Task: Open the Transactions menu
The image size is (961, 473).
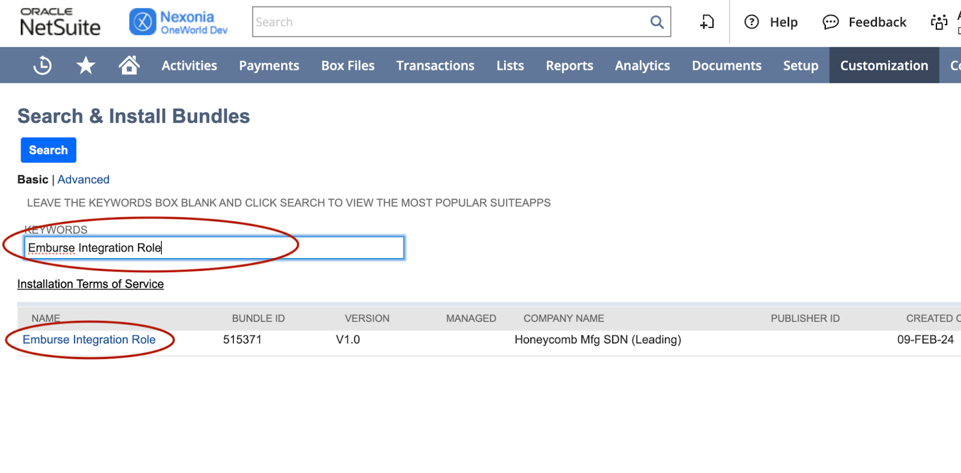Action: tap(435, 65)
